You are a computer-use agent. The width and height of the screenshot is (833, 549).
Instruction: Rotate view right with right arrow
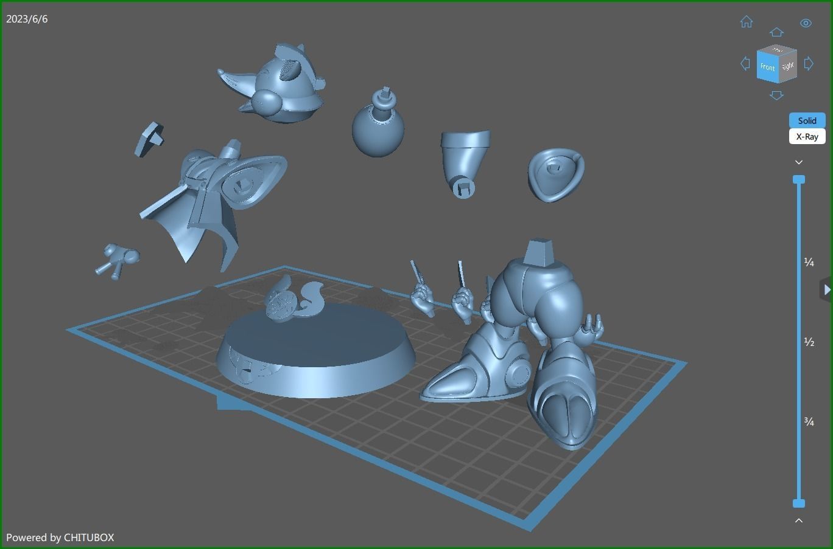809,63
